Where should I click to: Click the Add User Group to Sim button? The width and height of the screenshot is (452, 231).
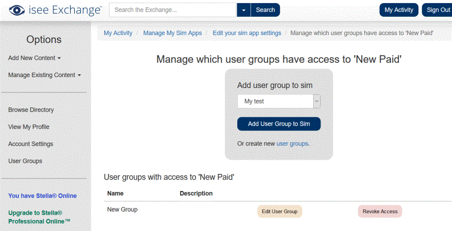[279, 124]
